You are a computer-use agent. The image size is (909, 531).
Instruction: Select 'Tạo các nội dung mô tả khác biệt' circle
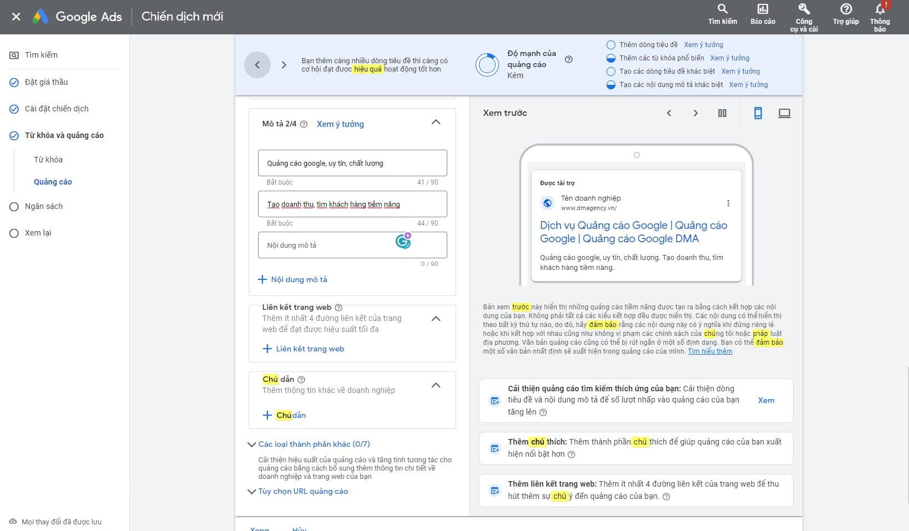[611, 85]
